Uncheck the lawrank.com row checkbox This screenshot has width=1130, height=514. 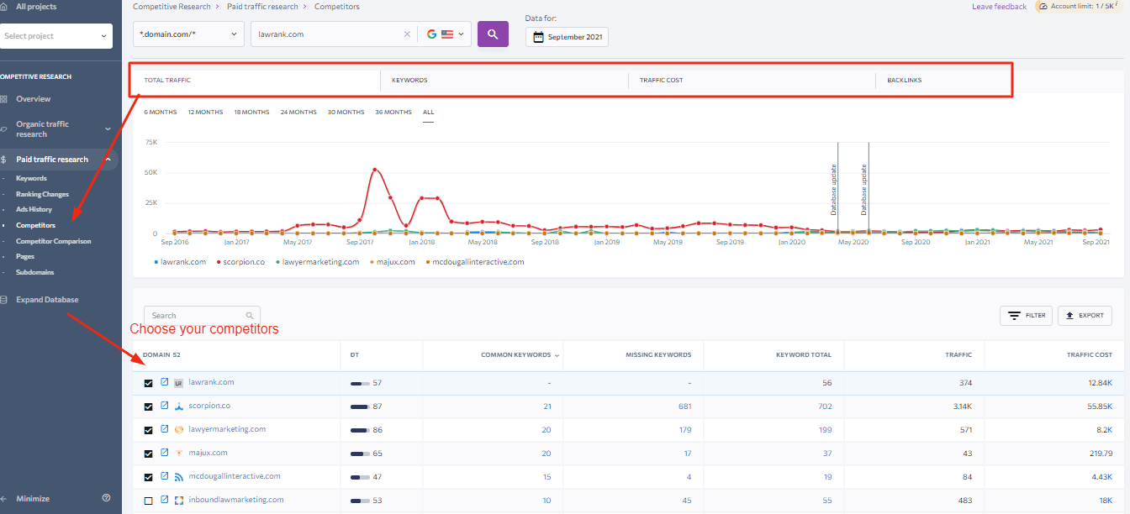(149, 383)
